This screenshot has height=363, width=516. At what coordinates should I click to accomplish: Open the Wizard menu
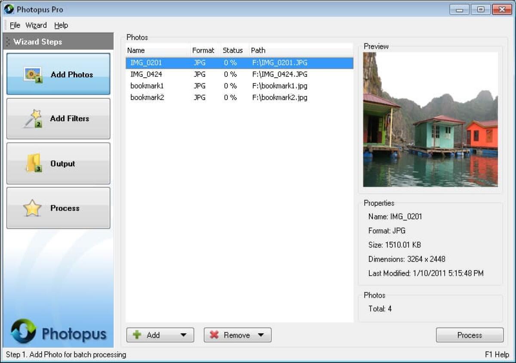click(36, 25)
